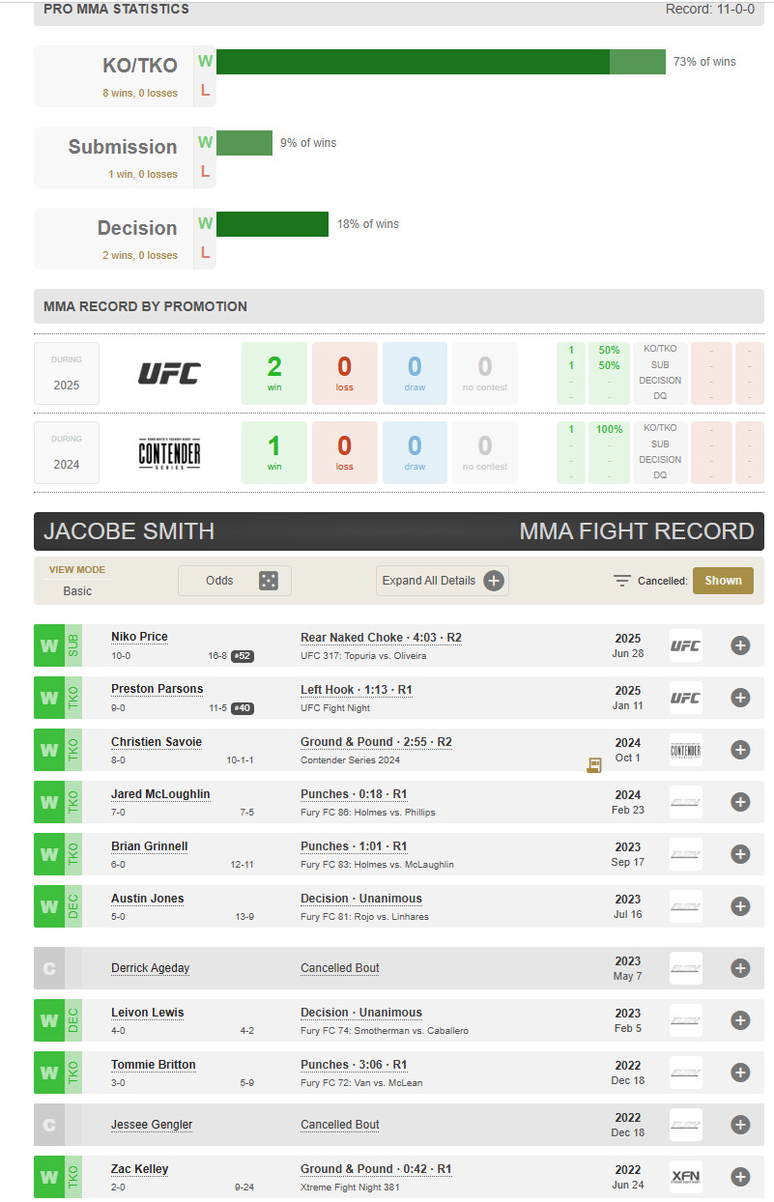
Task: Expand Niko Price fight details
Action: [740, 645]
